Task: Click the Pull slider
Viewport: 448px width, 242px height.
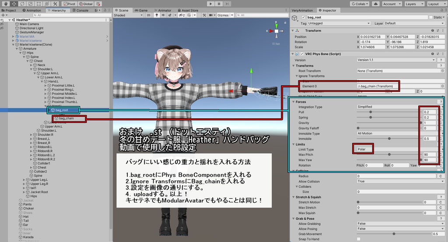Action: [x=389, y=112]
